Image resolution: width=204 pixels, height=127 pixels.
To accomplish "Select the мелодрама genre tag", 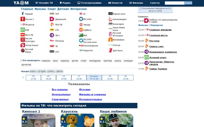I will click(95, 61).
